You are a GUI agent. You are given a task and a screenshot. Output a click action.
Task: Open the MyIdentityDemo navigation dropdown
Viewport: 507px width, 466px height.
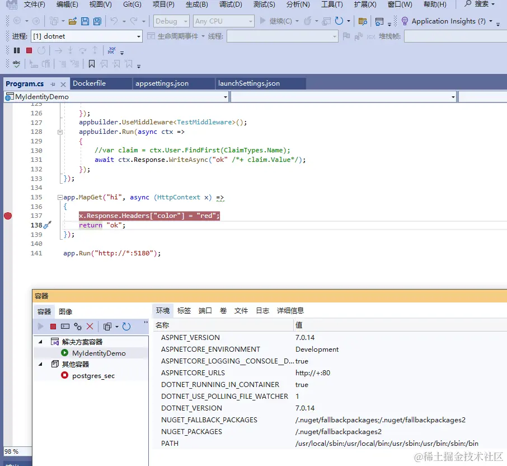tap(116, 97)
